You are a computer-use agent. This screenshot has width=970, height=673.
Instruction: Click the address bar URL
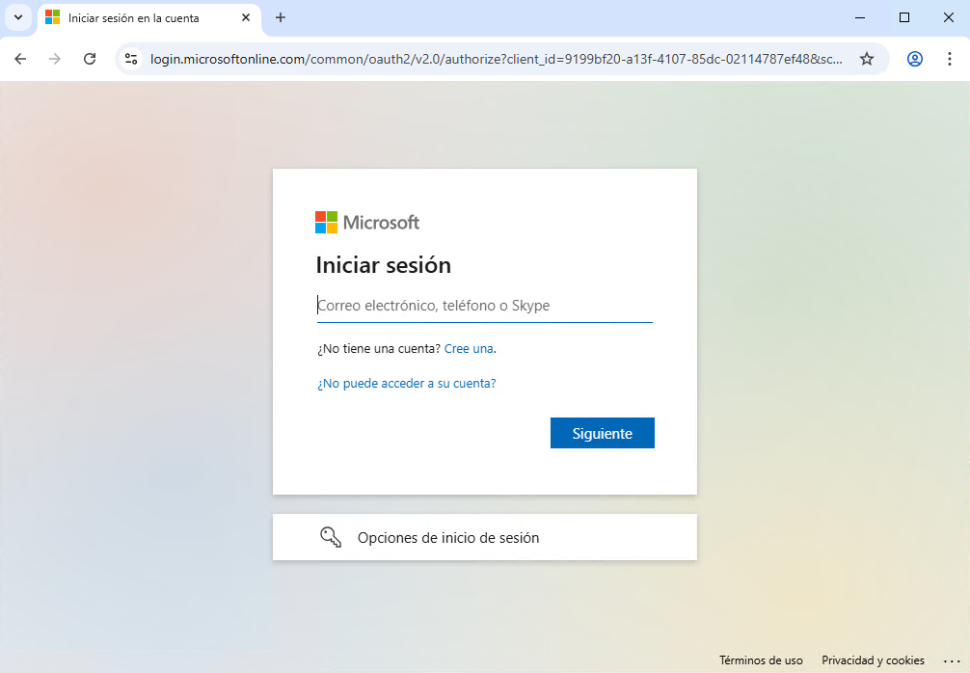497,59
